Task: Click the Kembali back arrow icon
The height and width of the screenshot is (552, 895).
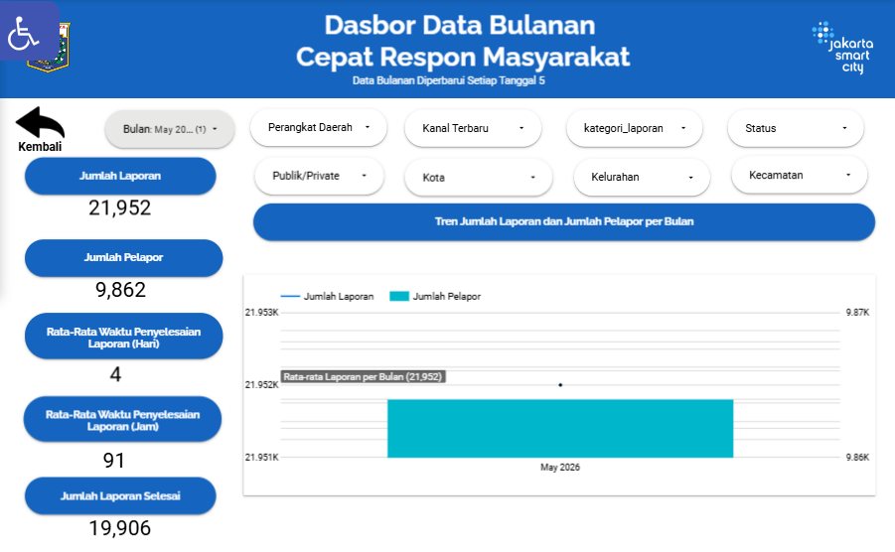Action: point(40,122)
